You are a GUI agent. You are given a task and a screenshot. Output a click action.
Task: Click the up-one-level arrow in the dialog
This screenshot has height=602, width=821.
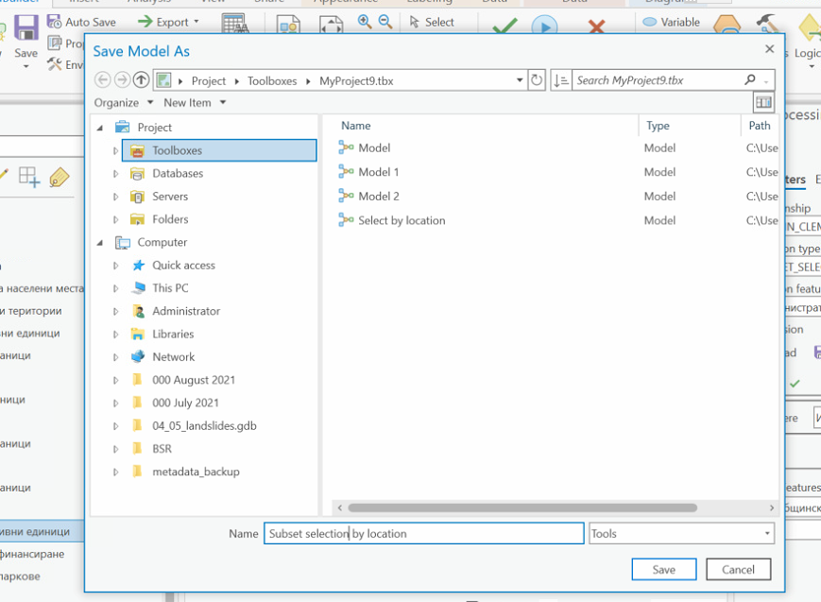pyautogui.click(x=140, y=80)
